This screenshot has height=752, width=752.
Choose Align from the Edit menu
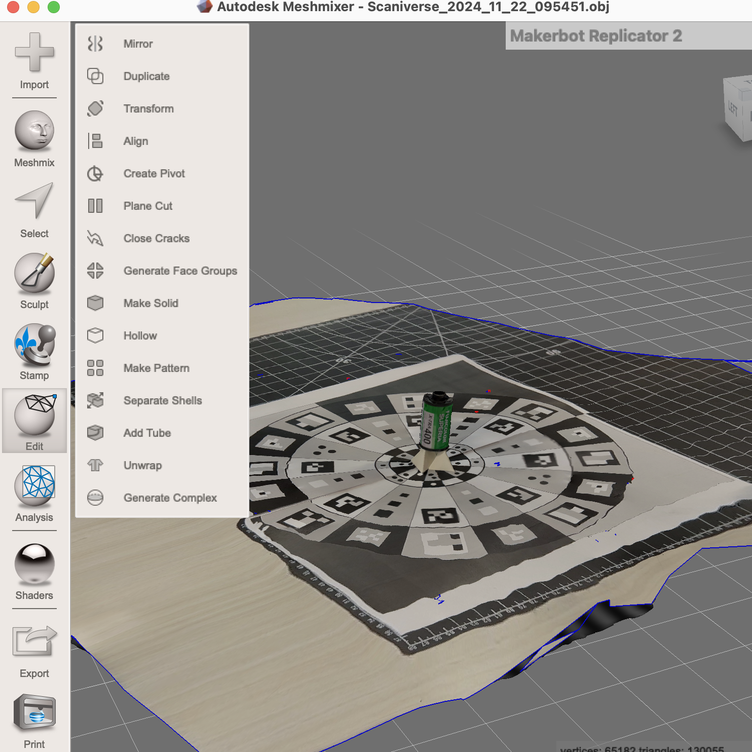135,141
